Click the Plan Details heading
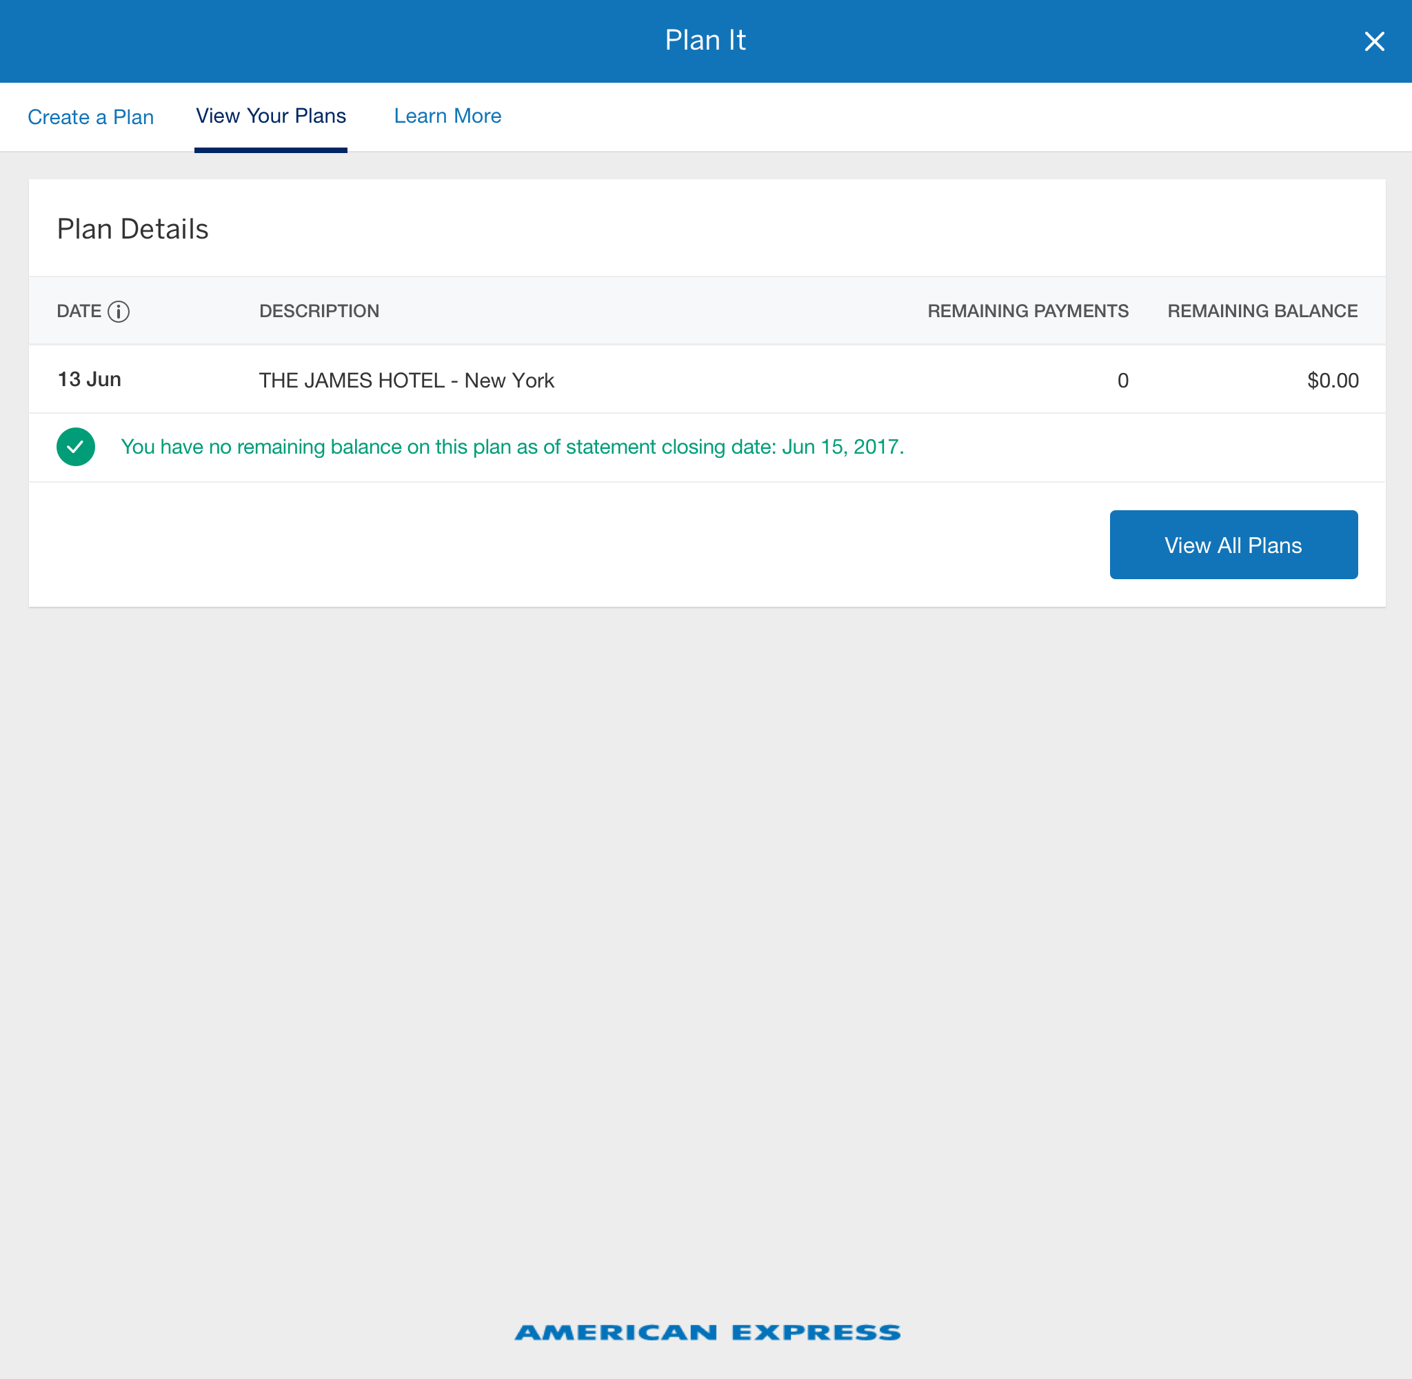This screenshot has width=1412, height=1379. click(133, 228)
